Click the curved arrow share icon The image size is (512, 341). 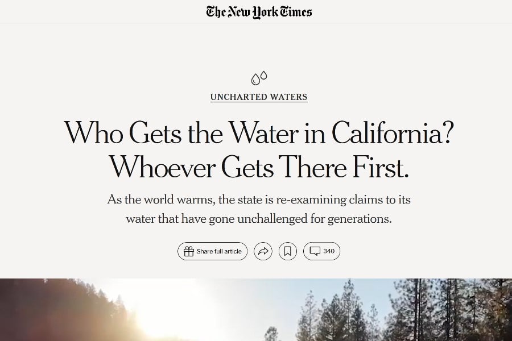pyautogui.click(x=263, y=251)
